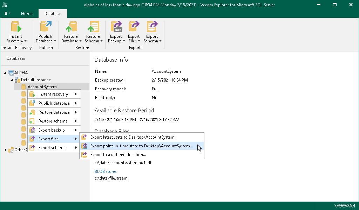The width and height of the screenshot is (359, 210).
Task: Click the Veeam Explorer title bar app icon
Action: click(5, 5)
